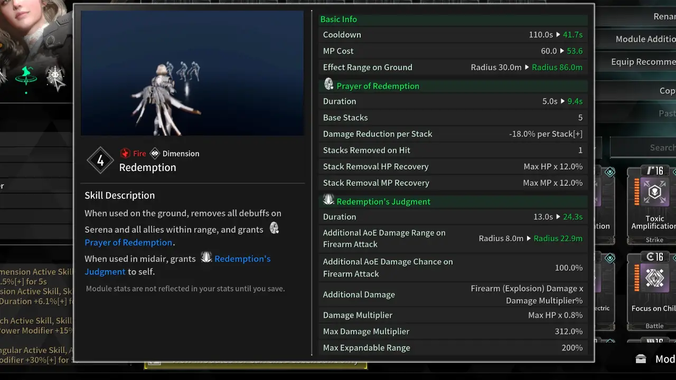This screenshot has height=380, width=676.
Task: Click the Redemption skill preview video
Action: 192,73
